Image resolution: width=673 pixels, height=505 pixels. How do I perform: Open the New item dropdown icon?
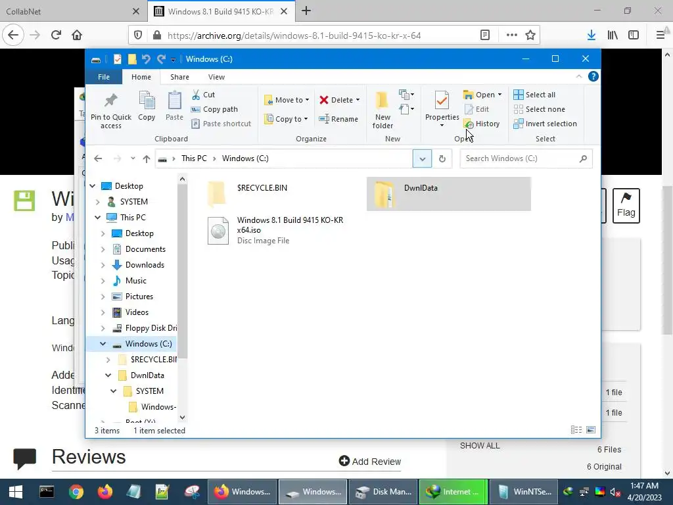[x=406, y=95]
